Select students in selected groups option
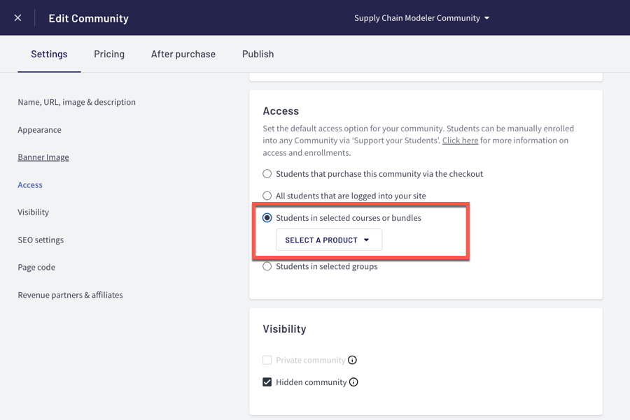The image size is (630, 420). (267, 266)
